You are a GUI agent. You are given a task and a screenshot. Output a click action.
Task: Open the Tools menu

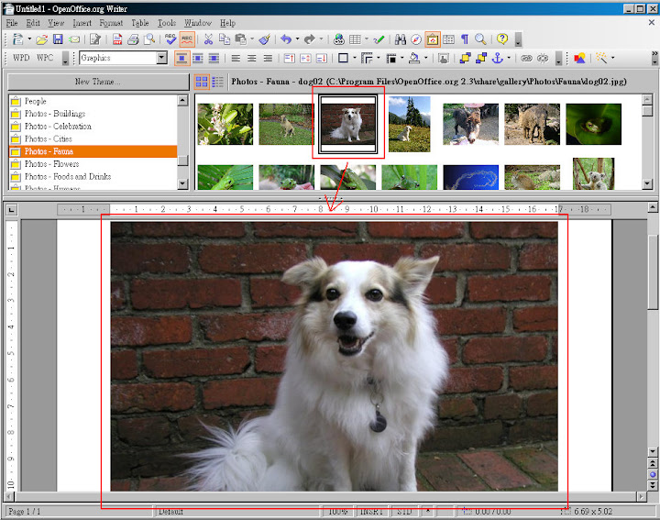pyautogui.click(x=167, y=23)
